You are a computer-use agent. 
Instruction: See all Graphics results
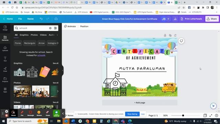tap(56, 63)
